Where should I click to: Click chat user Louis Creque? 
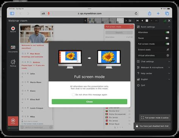(x=37, y=108)
